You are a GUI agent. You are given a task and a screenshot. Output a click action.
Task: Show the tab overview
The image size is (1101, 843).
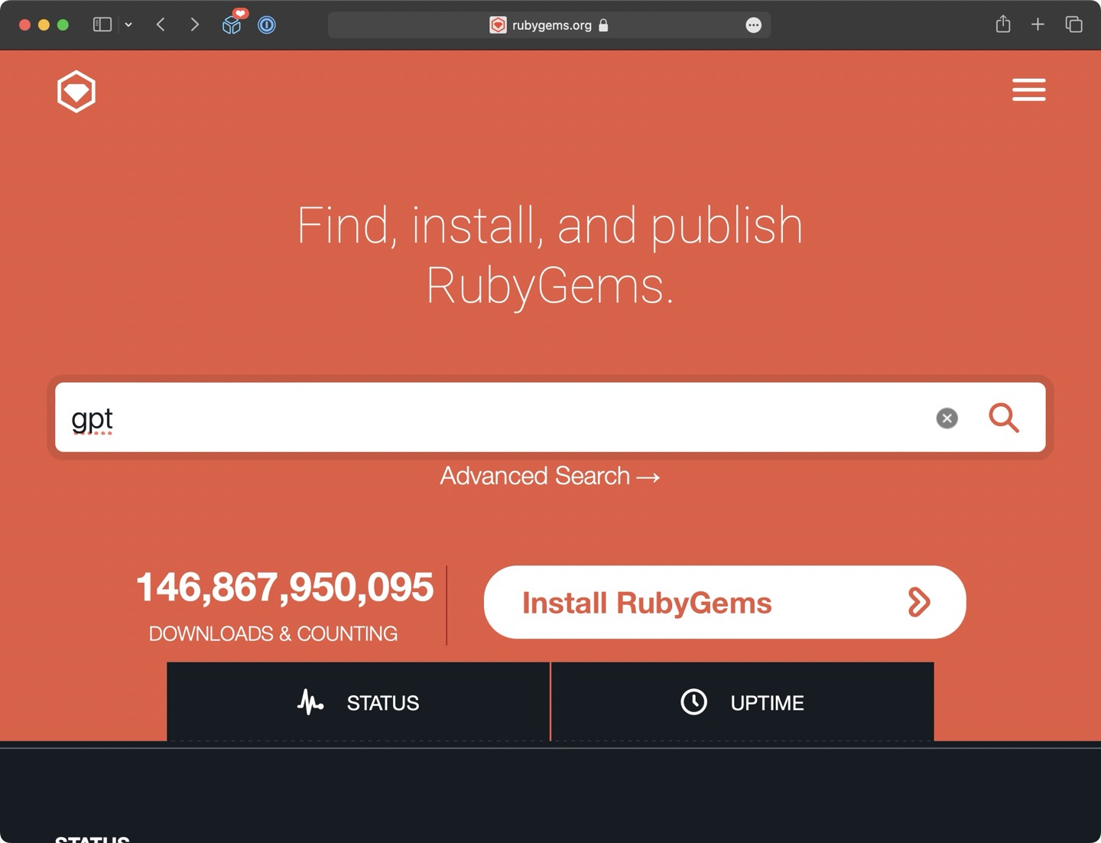pos(1073,24)
